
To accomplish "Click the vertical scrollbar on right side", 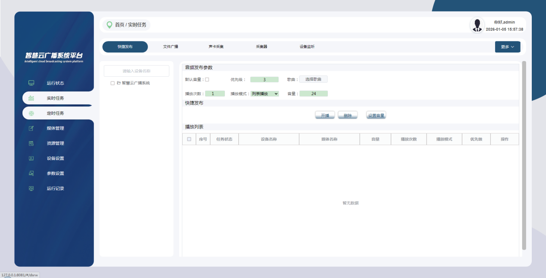I will point(524,155).
